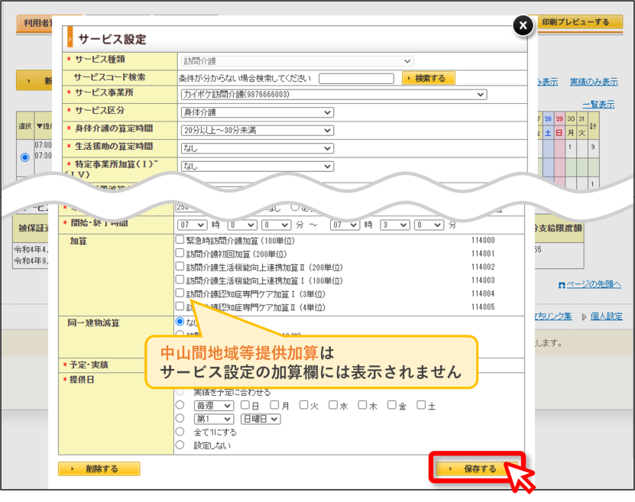Screen dimensions: 635x502
Task: Open the 日曜日 day dropdown
Action: point(261,419)
